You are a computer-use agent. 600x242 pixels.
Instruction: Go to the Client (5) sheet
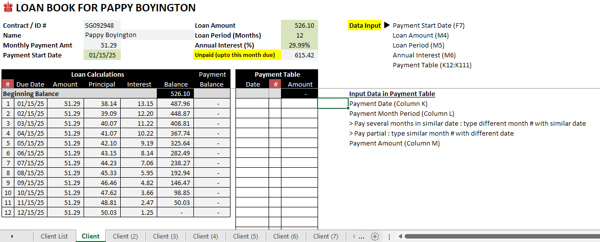click(245, 236)
